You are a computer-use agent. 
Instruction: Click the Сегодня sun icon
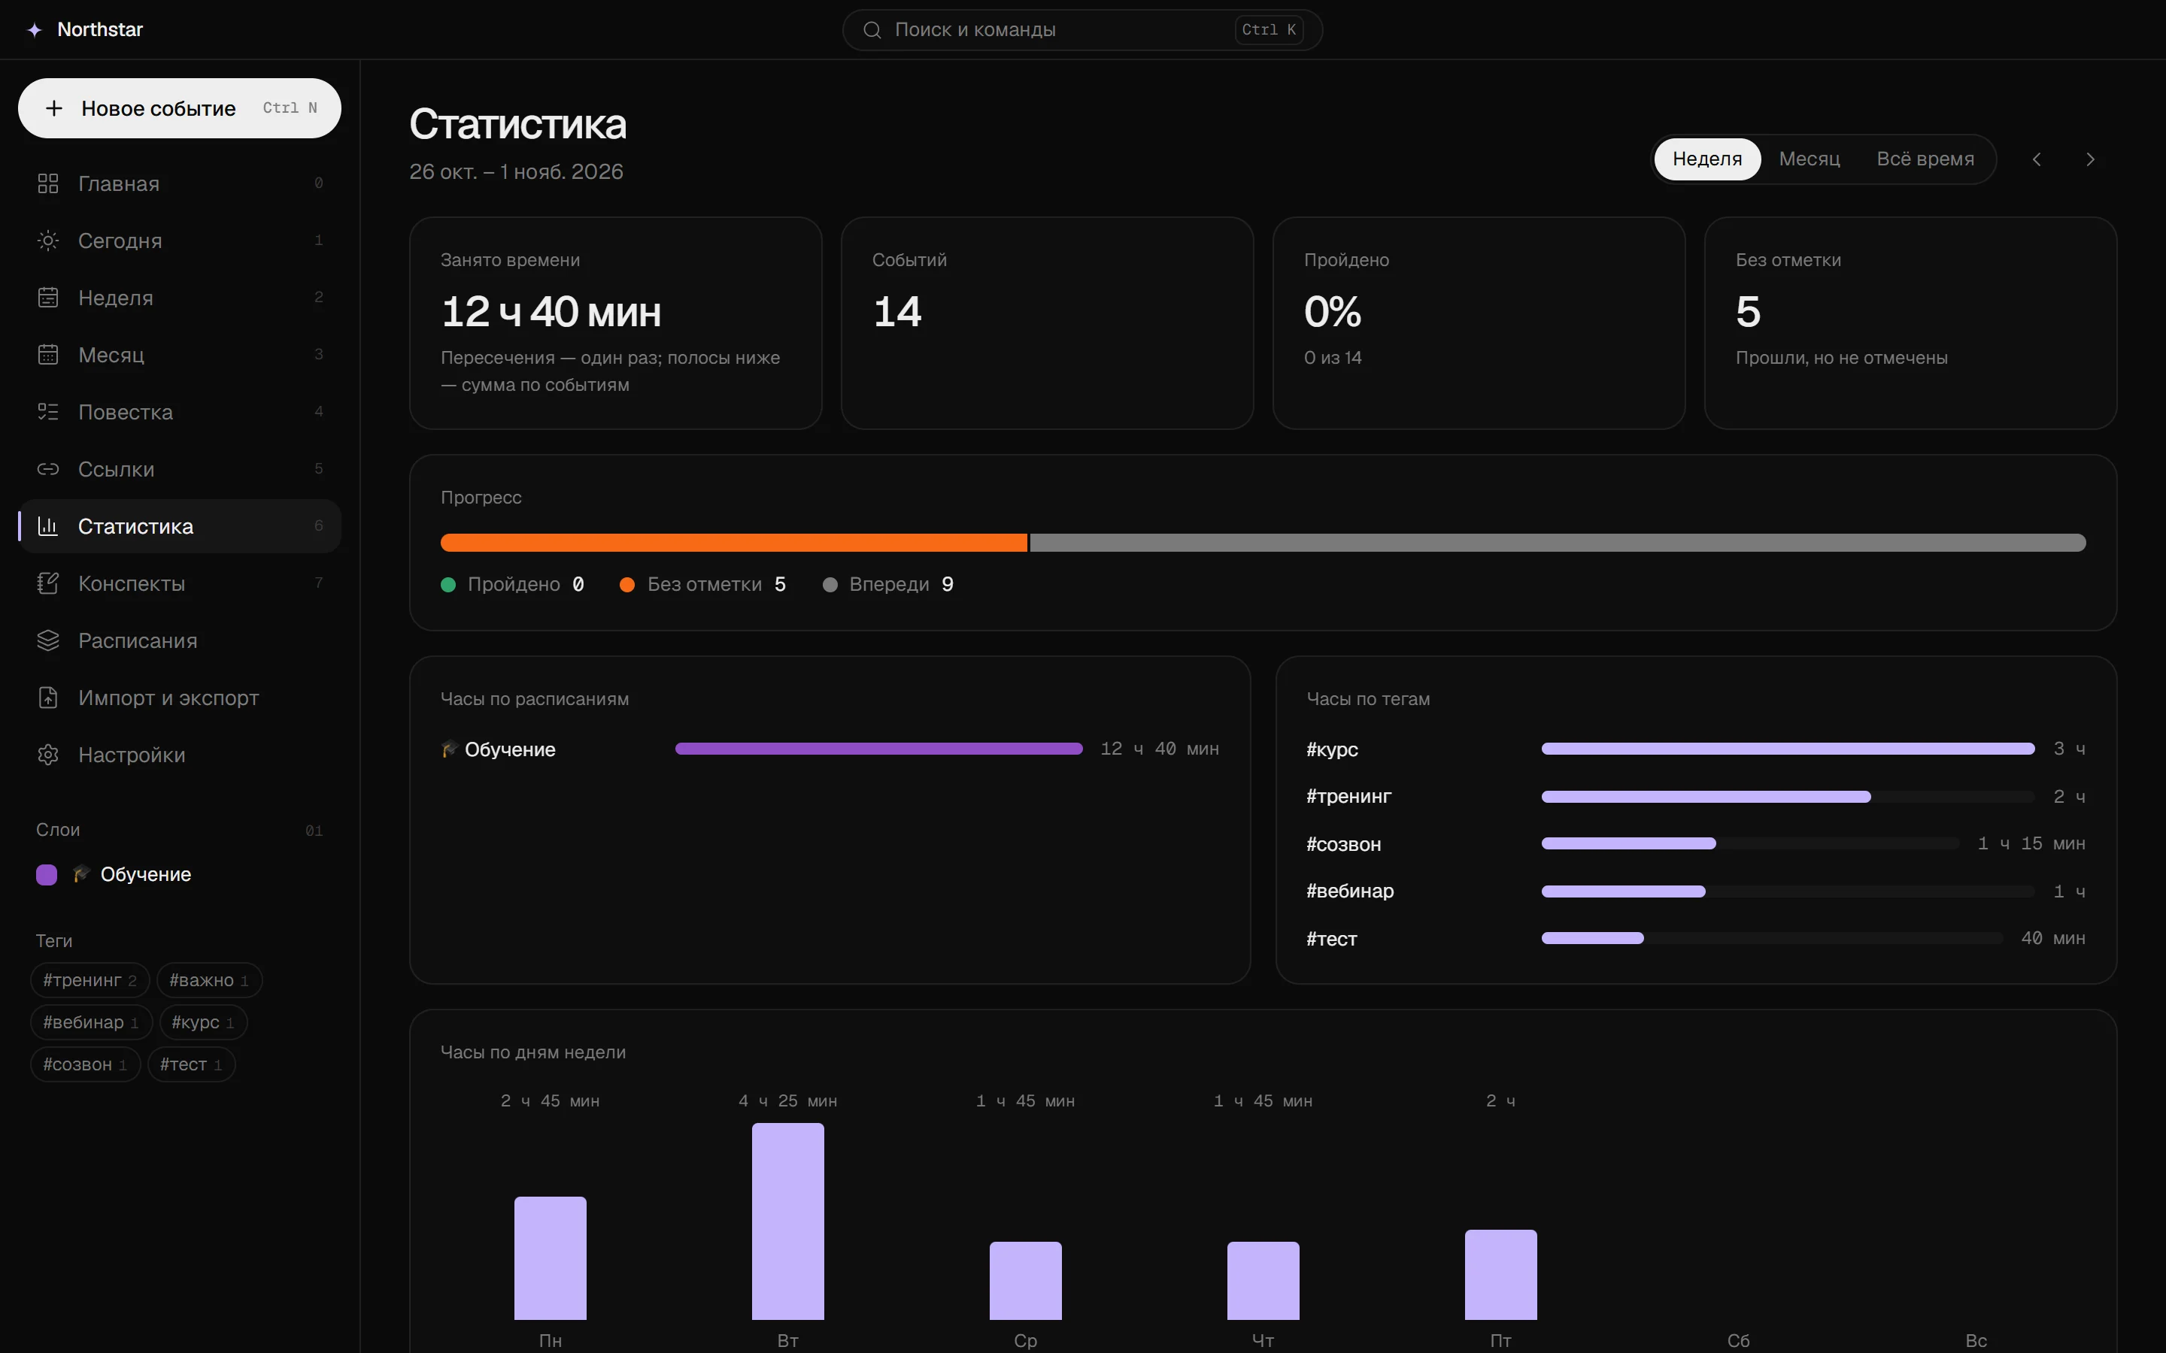coord(47,241)
